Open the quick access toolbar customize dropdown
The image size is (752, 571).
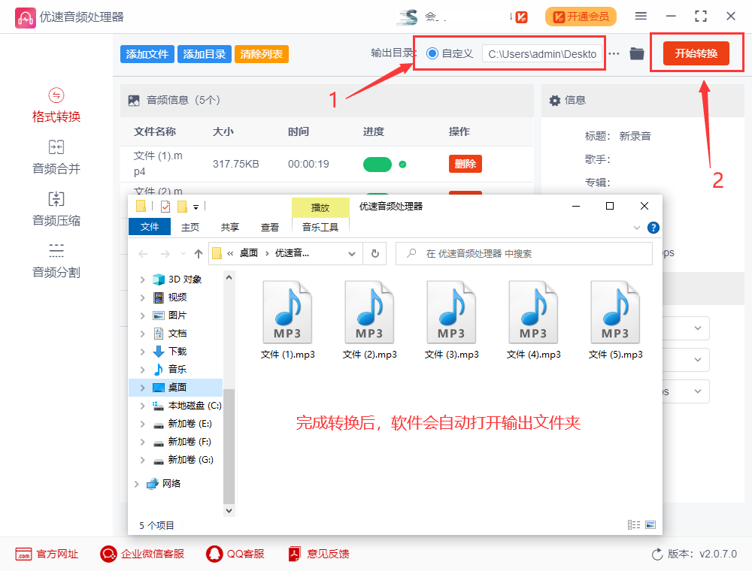196,207
